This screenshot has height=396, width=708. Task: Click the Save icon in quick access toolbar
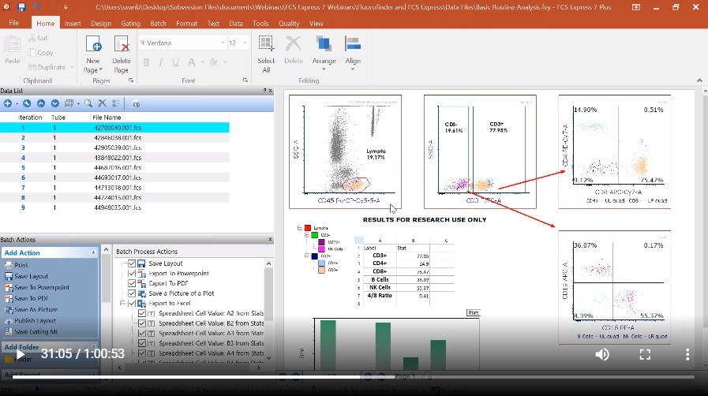(x=21, y=7)
